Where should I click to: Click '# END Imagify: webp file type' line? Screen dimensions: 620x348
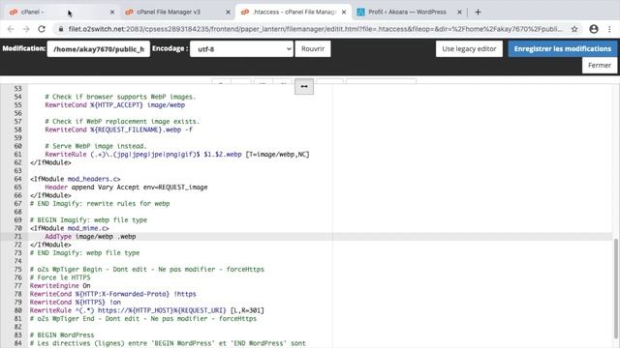coord(84,253)
